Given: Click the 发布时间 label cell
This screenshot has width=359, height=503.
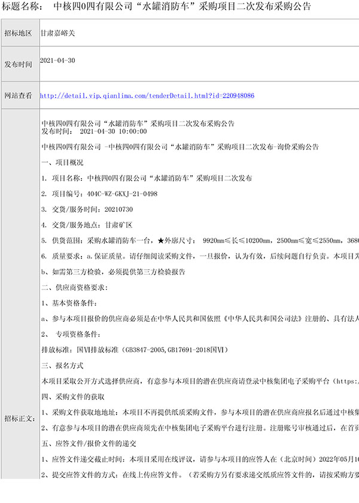Looking at the screenshot, I should click(20, 64).
